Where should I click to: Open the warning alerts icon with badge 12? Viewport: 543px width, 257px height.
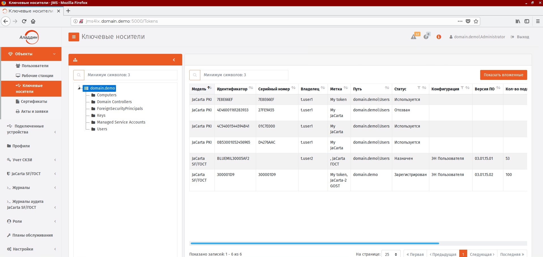pyautogui.click(x=414, y=37)
